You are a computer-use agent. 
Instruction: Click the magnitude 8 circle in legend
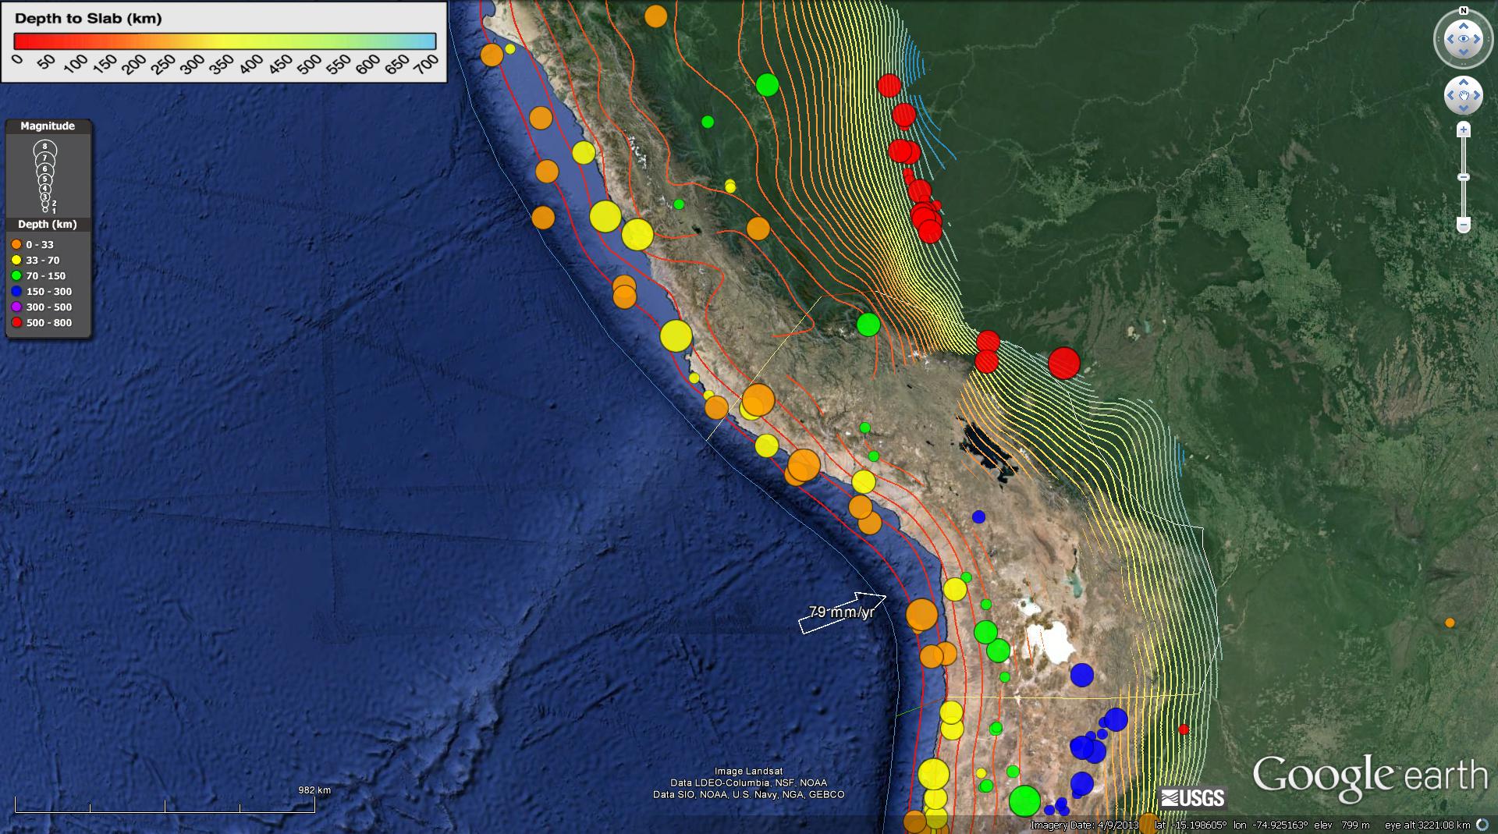45,147
